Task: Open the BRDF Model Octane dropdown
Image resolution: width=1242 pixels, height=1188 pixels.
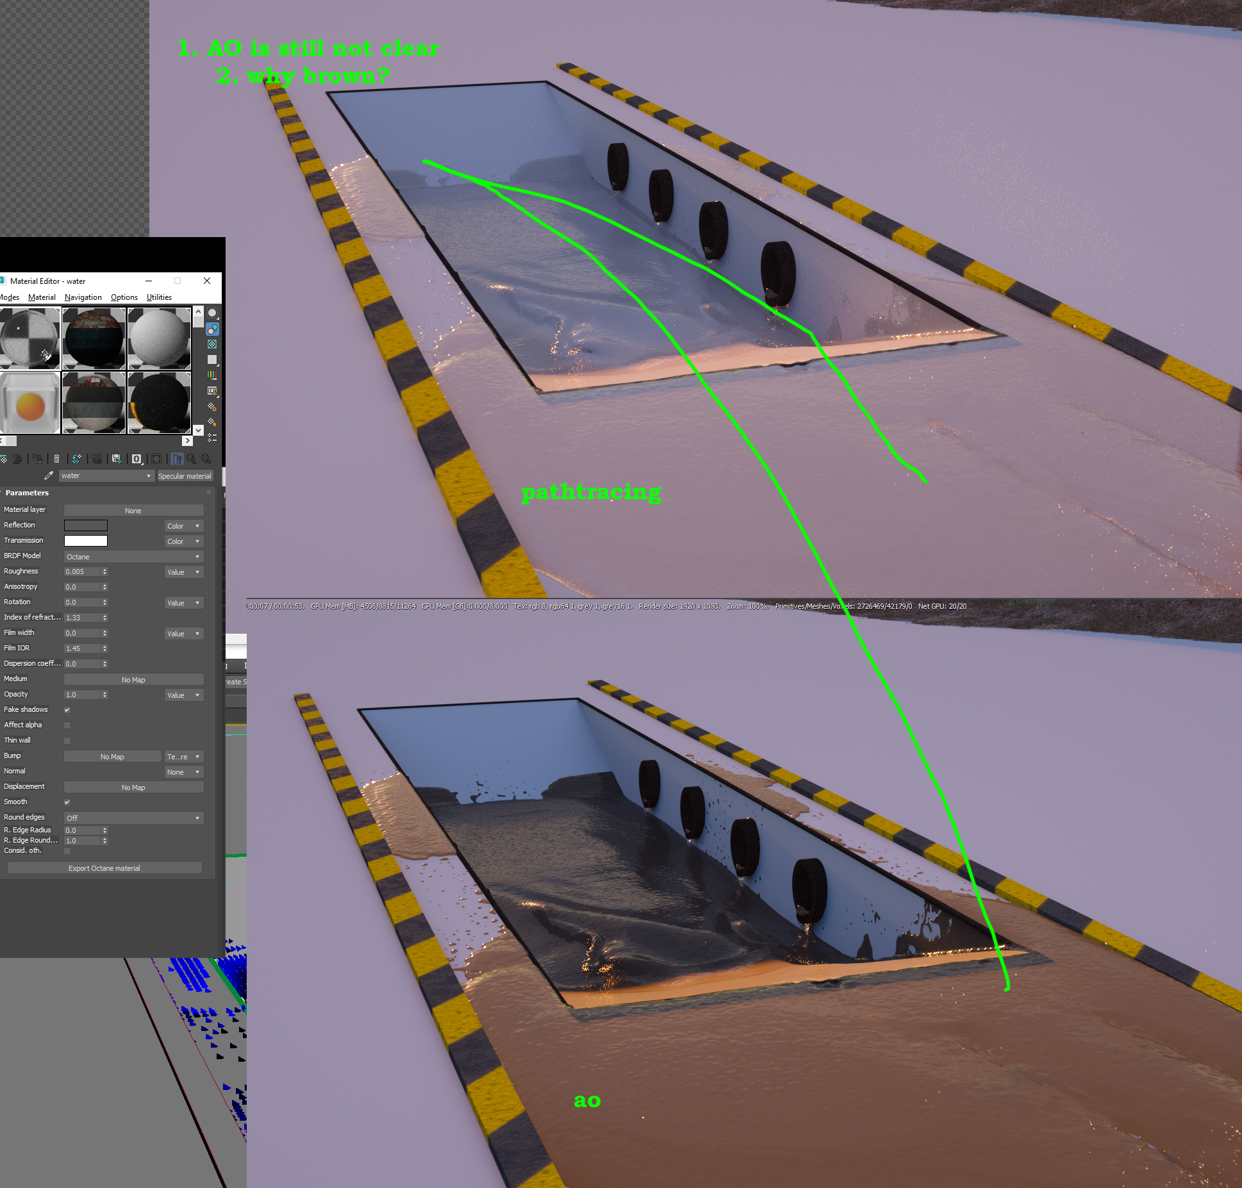Action: point(133,557)
